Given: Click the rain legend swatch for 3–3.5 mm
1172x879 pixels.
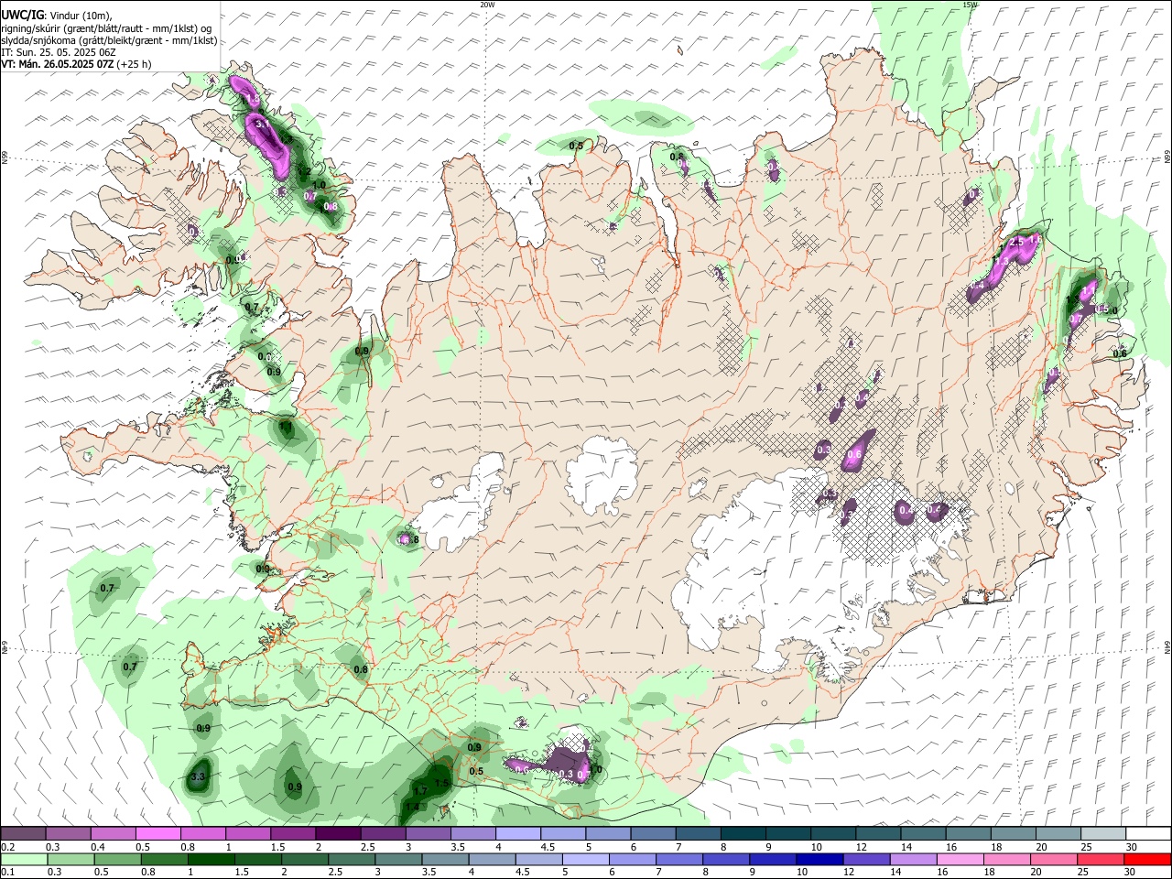Looking at the screenshot, I should pyautogui.click(x=398, y=860).
